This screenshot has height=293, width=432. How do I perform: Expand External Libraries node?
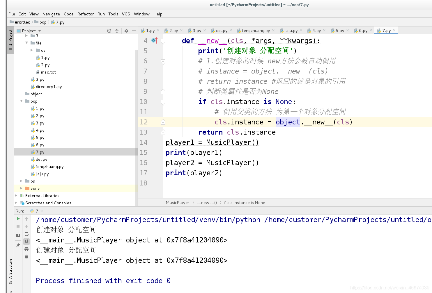pos(16,196)
